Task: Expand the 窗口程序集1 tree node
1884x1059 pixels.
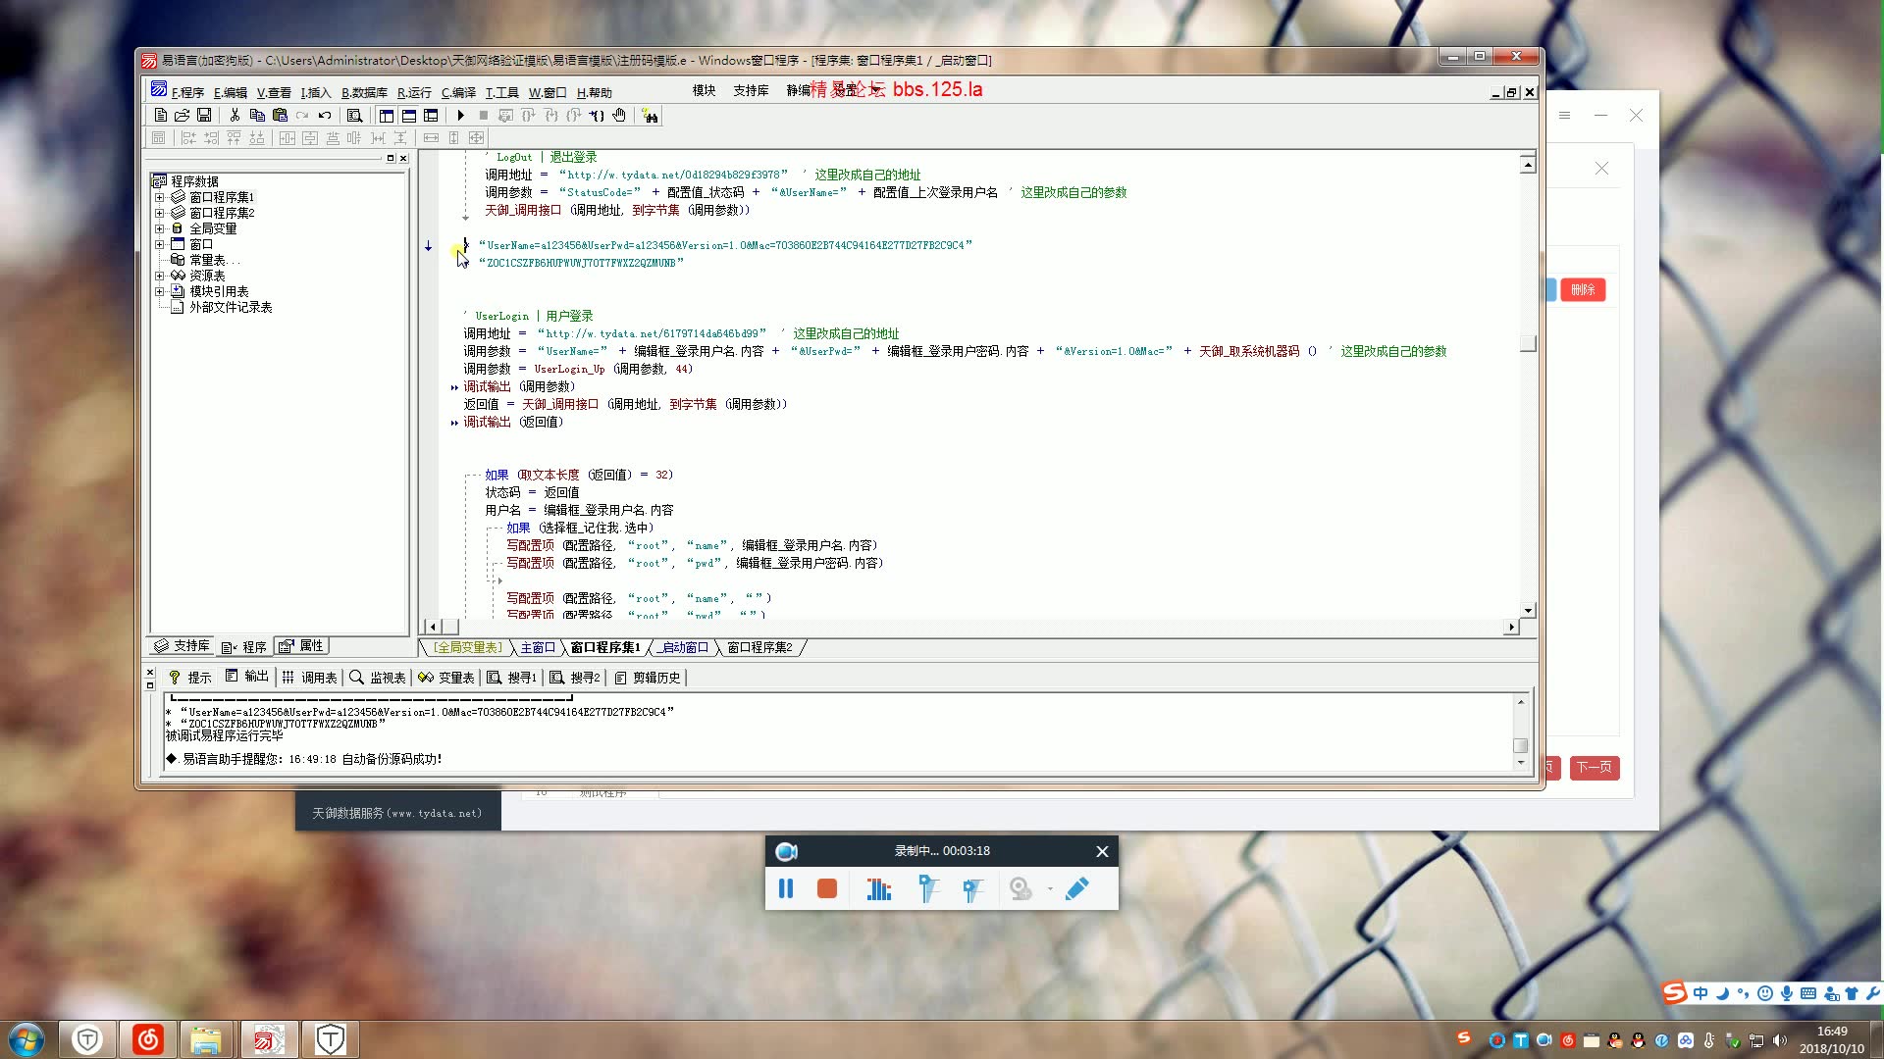Action: pyautogui.click(x=159, y=197)
